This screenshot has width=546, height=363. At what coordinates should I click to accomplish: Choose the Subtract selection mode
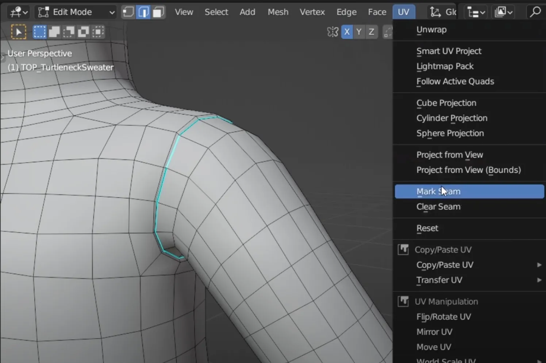pos(69,32)
